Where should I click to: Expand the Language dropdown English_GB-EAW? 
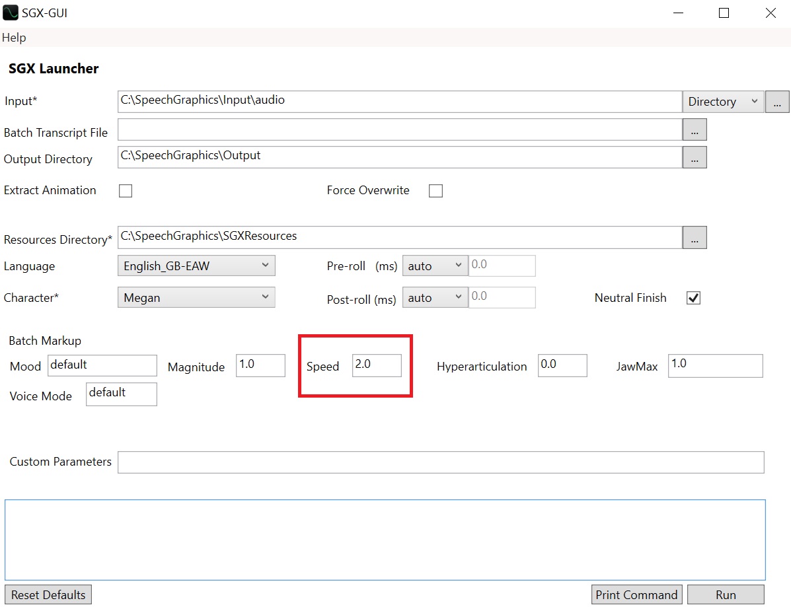pyautogui.click(x=196, y=266)
